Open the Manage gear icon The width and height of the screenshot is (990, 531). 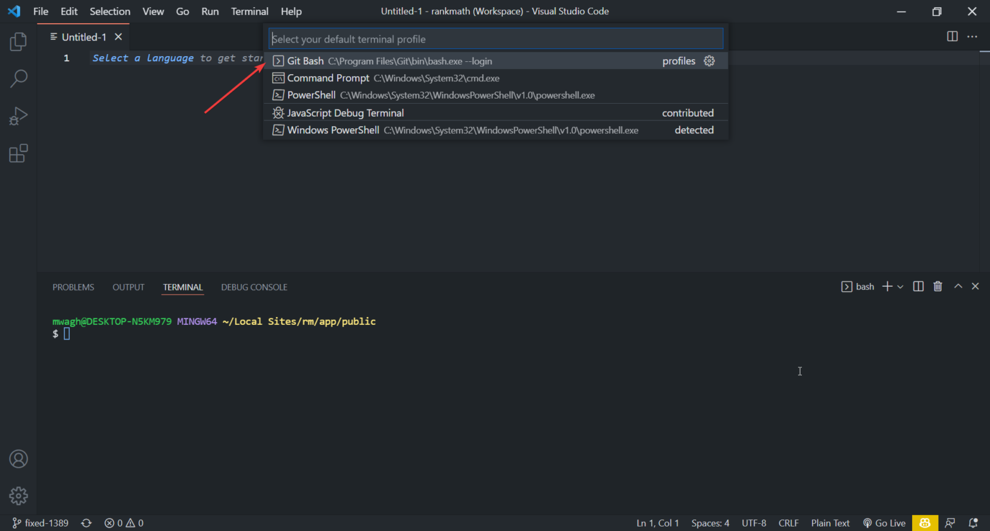[18, 496]
